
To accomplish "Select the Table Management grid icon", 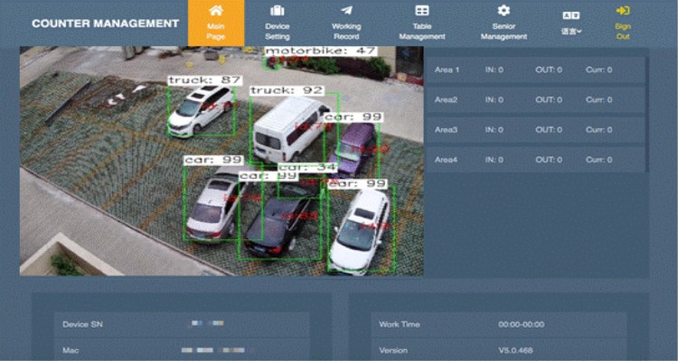I will pyautogui.click(x=421, y=11).
